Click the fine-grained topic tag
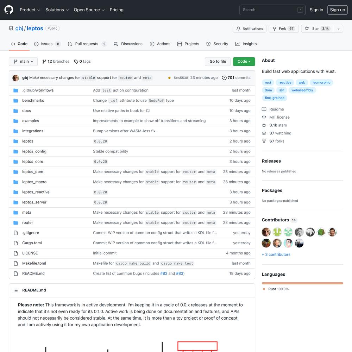 [x=275, y=98]
